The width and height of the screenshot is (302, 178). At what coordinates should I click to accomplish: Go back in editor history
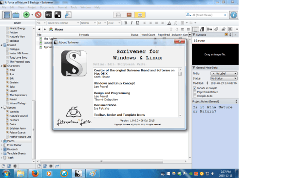tap(39, 30)
